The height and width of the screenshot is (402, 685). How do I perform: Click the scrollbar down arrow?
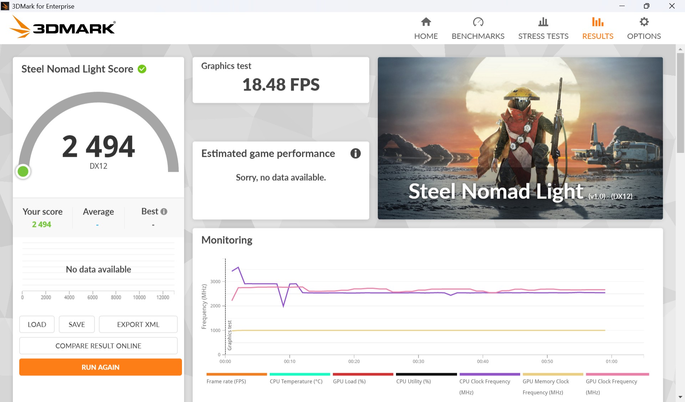pos(680,397)
